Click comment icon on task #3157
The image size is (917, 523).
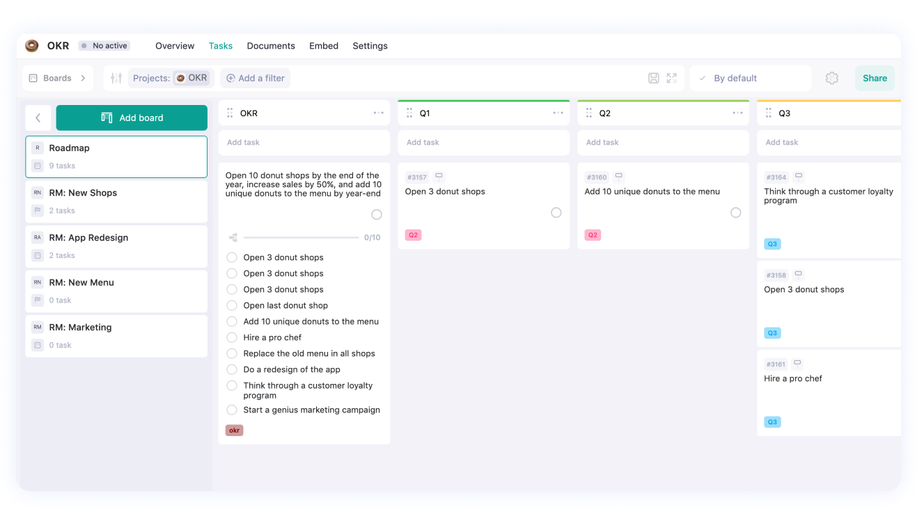[439, 177]
